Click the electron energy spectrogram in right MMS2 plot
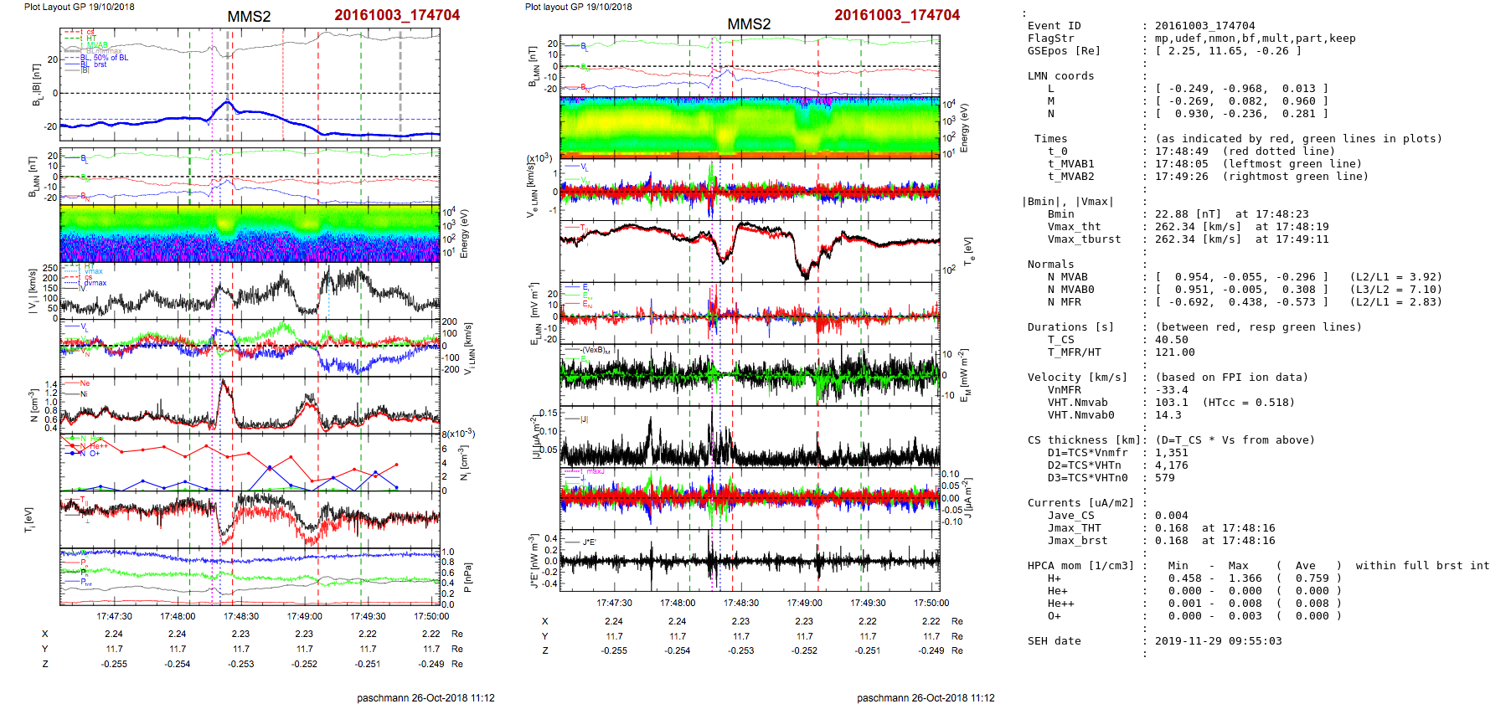 click(750, 127)
